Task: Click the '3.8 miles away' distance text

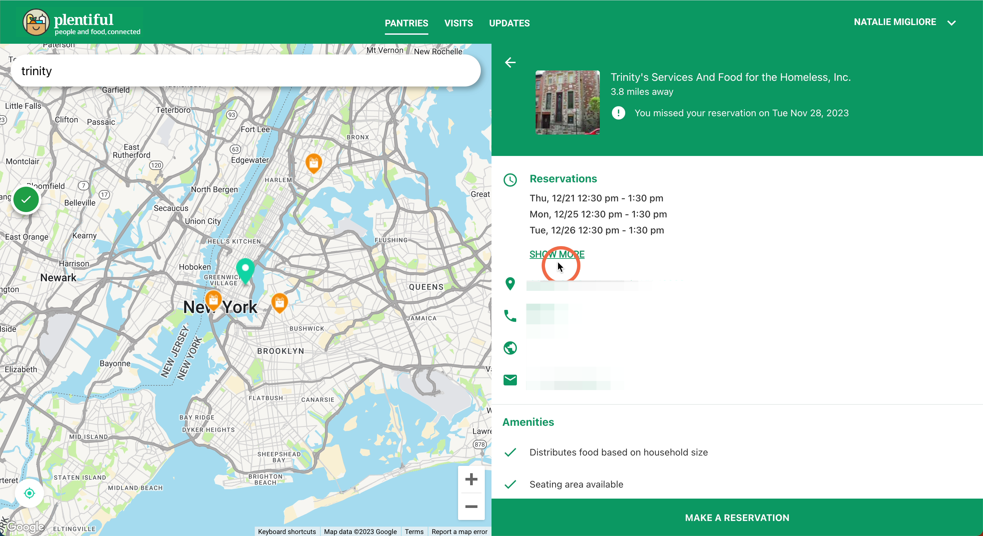Action: pos(642,92)
